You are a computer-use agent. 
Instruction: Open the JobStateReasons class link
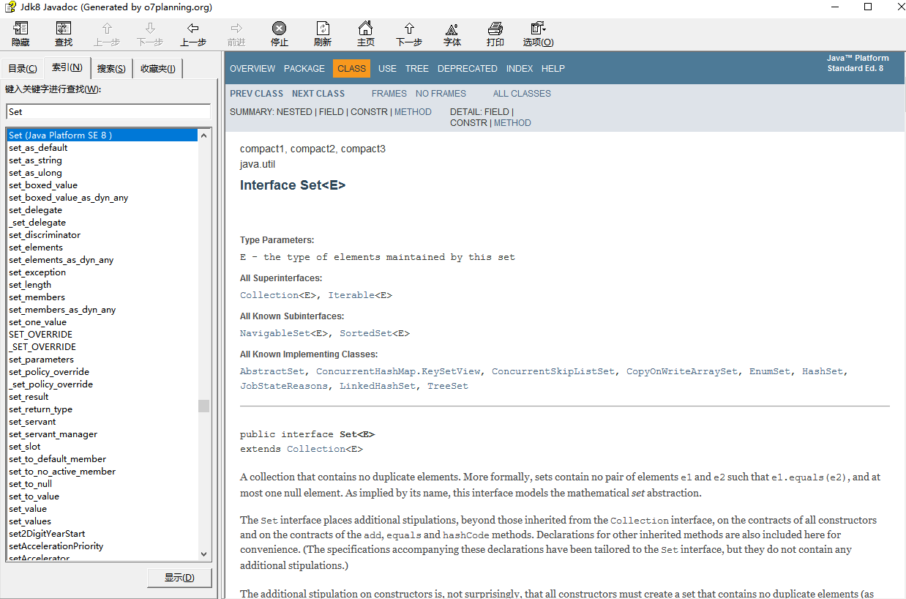tap(284, 386)
